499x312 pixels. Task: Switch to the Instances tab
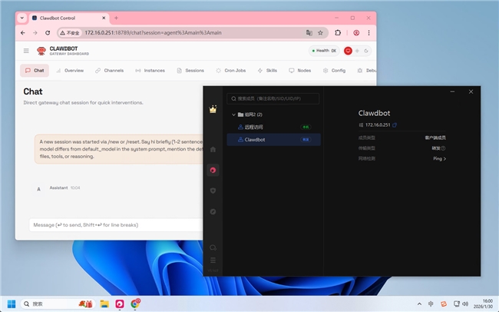point(150,71)
